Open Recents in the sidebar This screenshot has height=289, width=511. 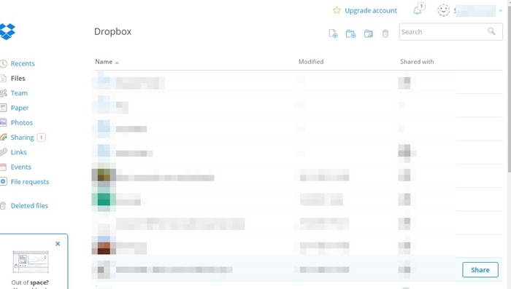click(x=23, y=64)
